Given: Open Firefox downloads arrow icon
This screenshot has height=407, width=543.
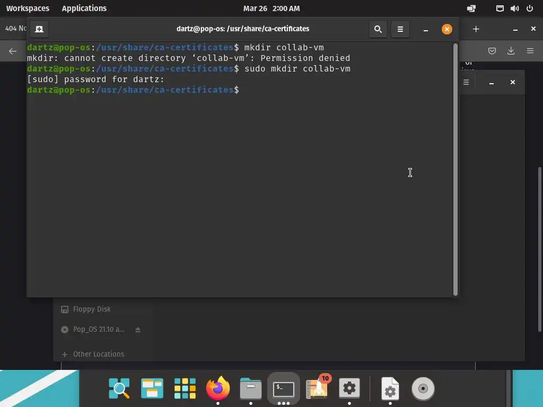Looking at the screenshot, I should tap(511, 51).
